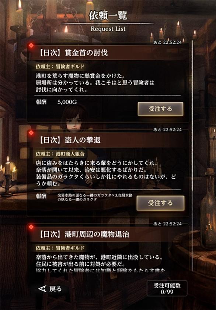Open the 【日次】港町周辺の魔物退治 title header
Viewport: 216px width, 310px height.
click(x=108, y=234)
